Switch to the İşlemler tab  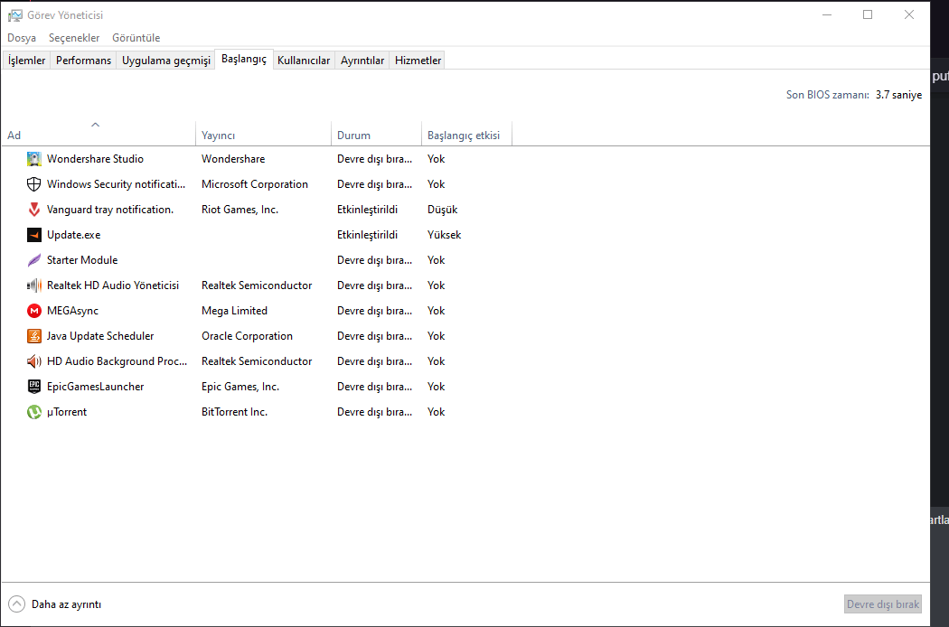coord(26,60)
